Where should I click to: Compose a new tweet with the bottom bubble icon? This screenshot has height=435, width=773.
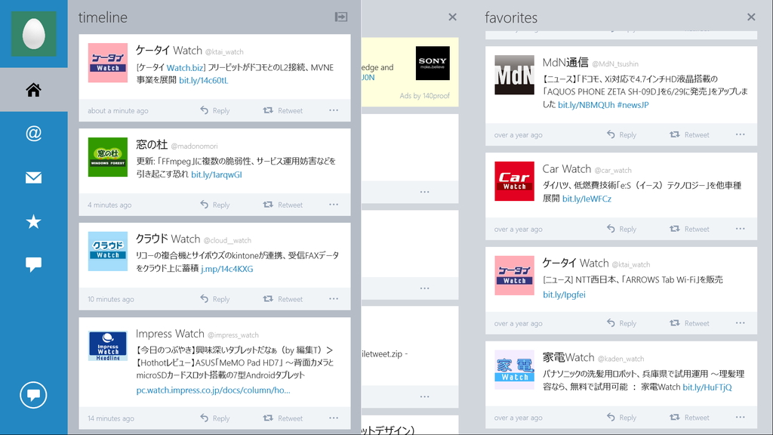33,394
